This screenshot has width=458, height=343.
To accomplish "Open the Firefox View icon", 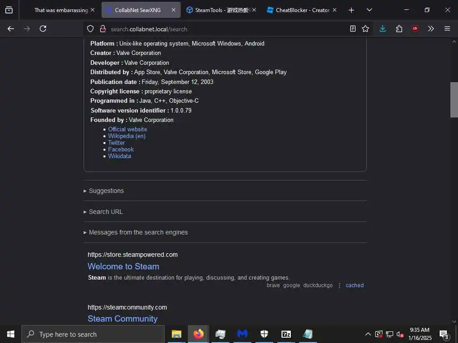I will pos(9,10).
